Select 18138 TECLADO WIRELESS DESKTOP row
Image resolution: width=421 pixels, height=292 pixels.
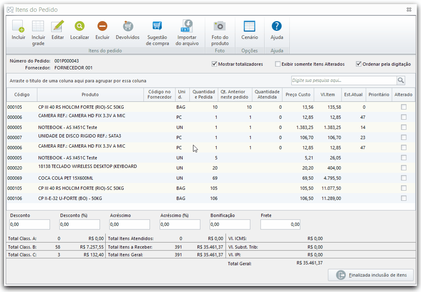pos(211,168)
